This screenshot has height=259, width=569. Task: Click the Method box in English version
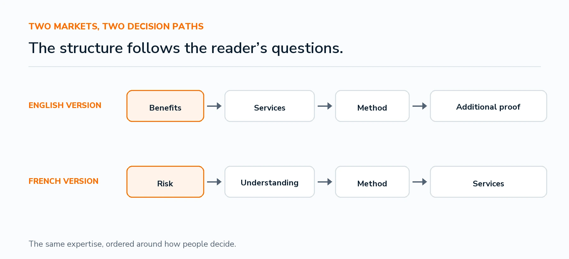coord(372,106)
